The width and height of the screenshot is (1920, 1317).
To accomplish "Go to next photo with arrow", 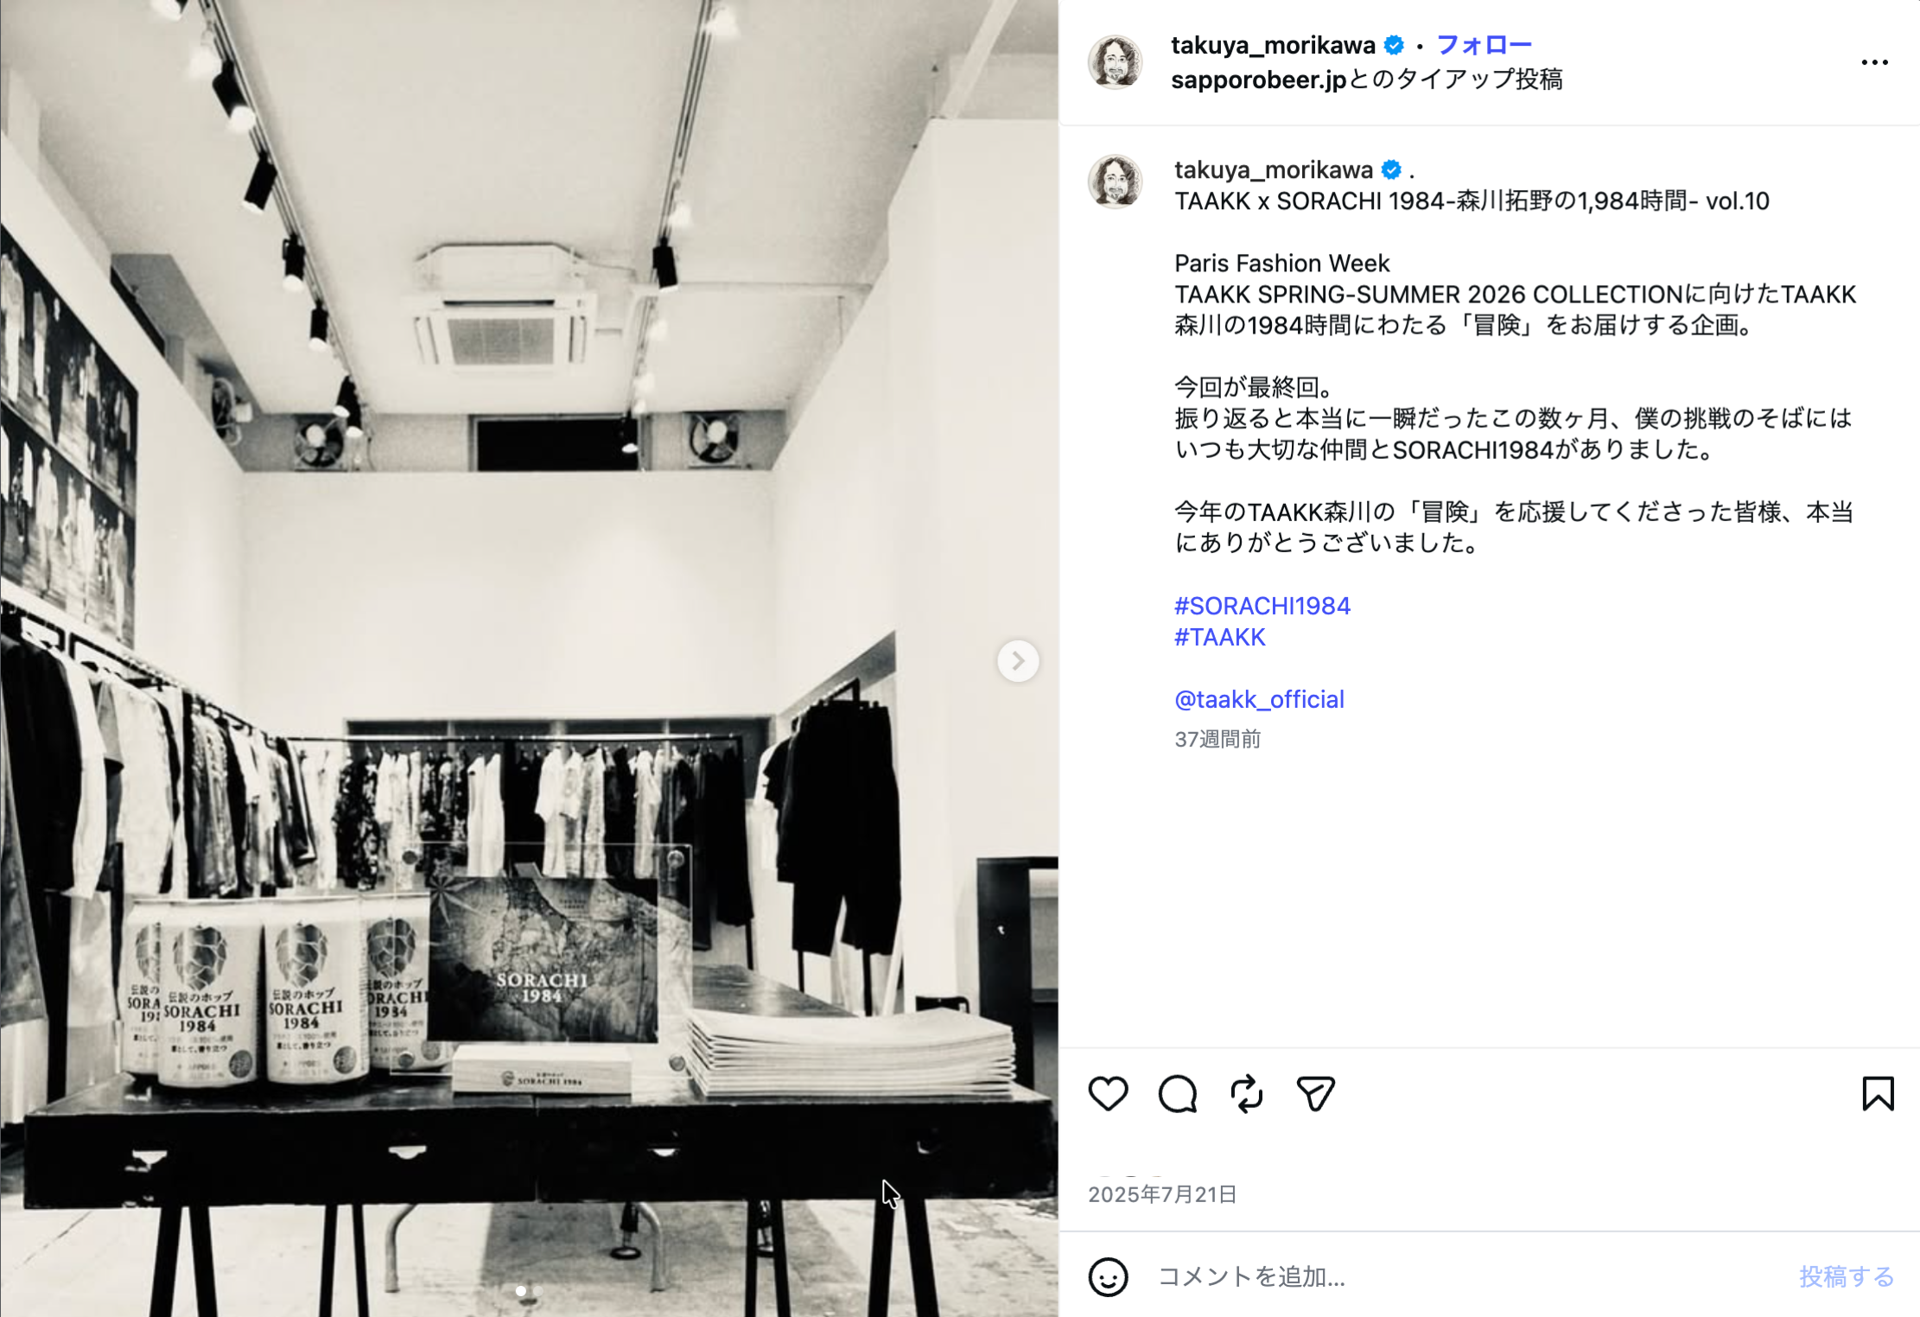I will [x=1018, y=661].
